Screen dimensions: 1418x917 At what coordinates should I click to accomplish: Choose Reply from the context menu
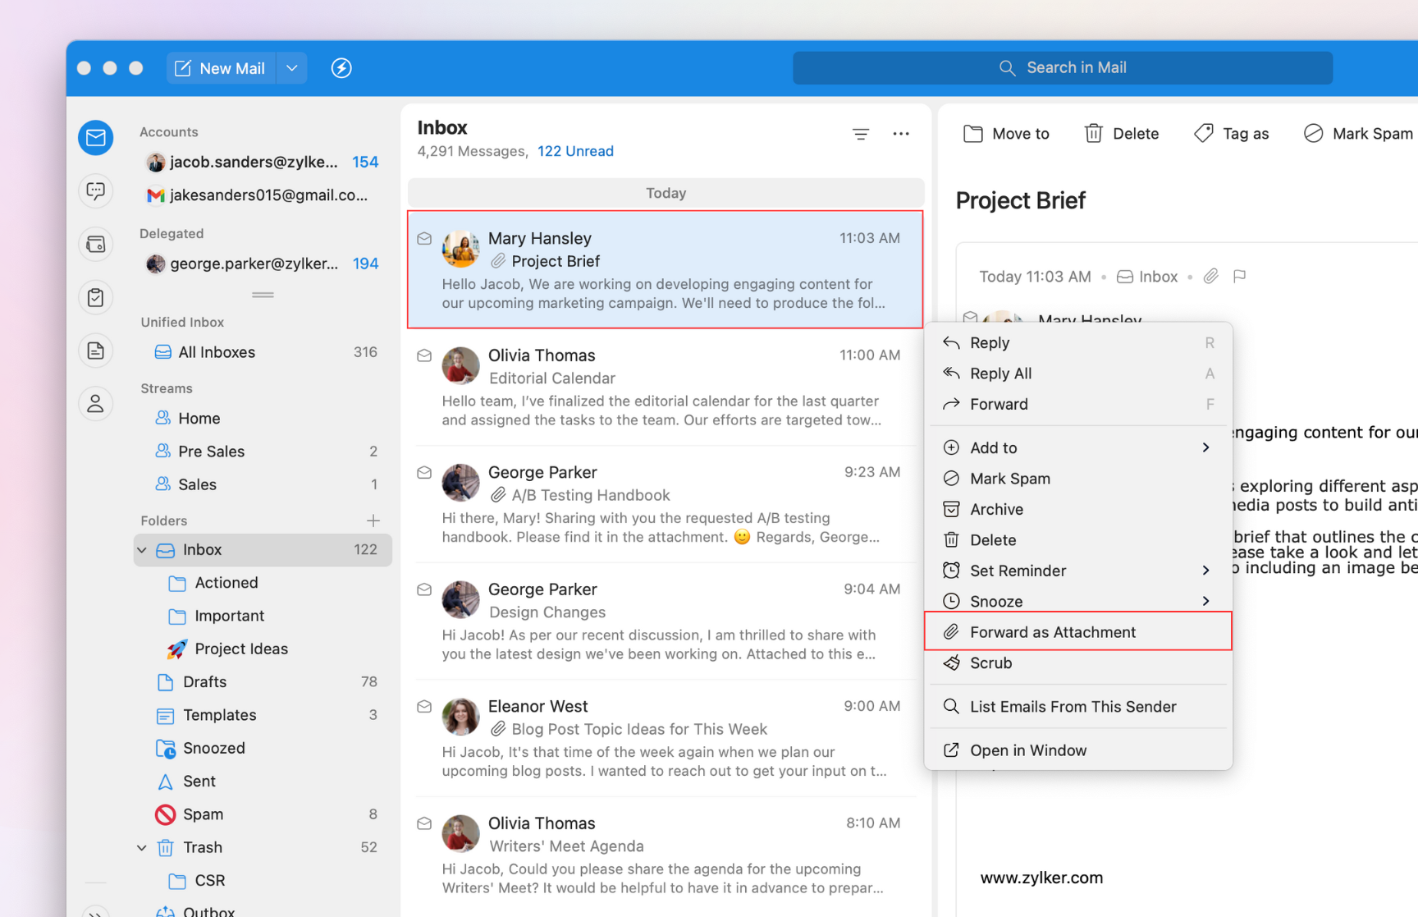click(1078, 343)
